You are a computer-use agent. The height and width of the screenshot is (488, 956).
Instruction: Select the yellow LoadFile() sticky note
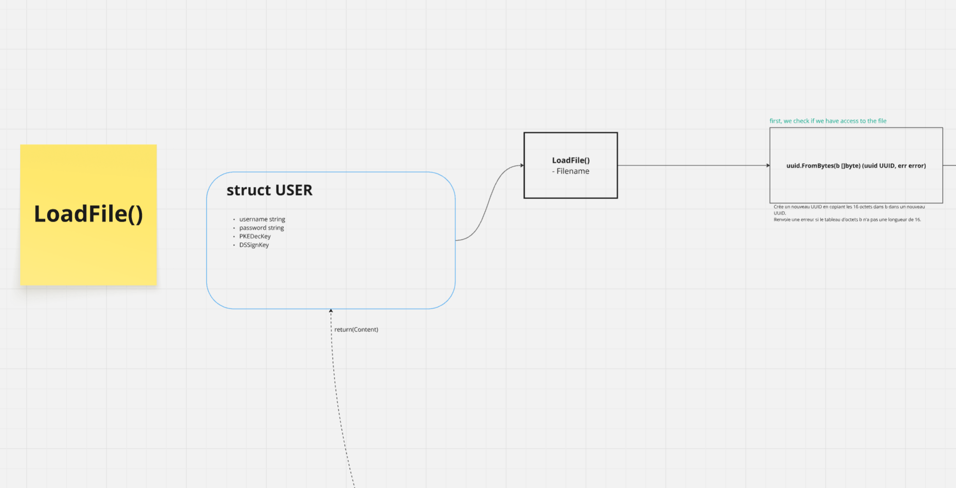coord(88,214)
